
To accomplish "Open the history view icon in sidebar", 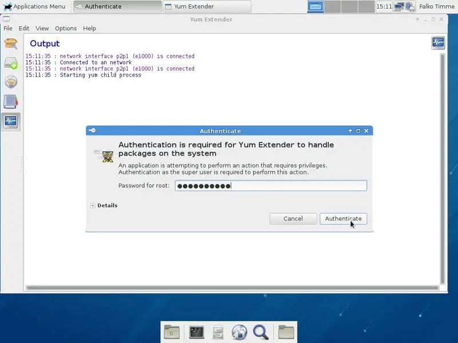I will (x=11, y=102).
